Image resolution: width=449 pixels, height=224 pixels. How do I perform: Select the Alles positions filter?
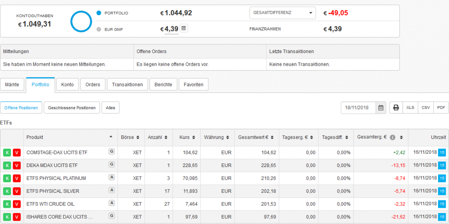pos(110,107)
